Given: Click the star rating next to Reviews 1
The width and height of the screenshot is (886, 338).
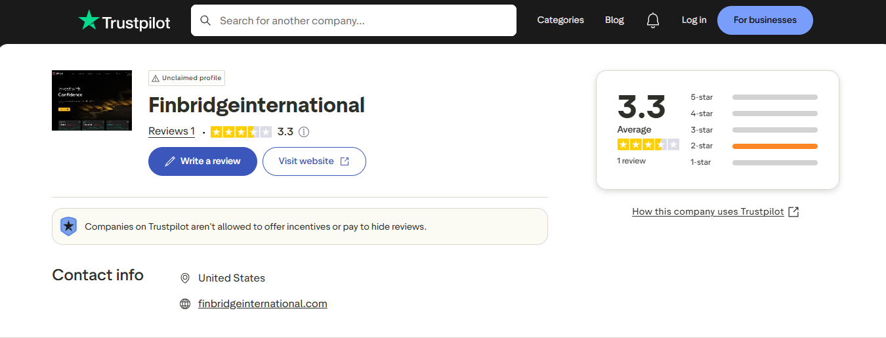Looking at the screenshot, I should tap(241, 132).
